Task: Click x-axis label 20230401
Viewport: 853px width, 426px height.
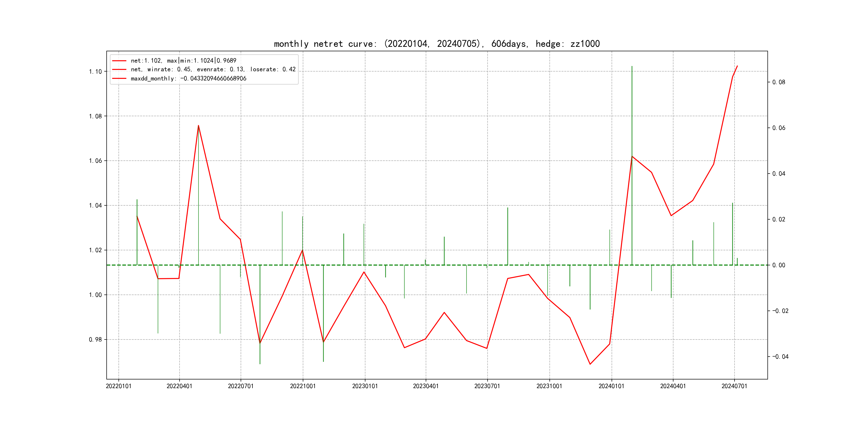Action: (x=425, y=386)
